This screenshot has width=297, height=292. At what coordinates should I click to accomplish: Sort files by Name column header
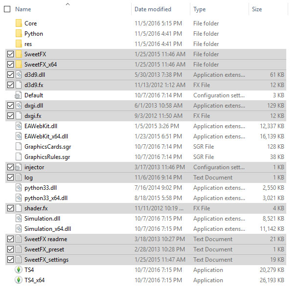click(x=23, y=9)
